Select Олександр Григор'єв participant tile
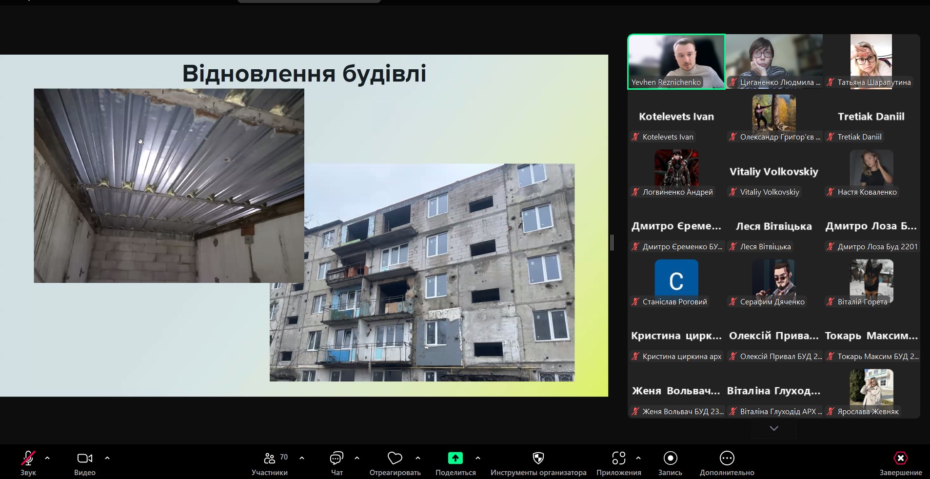This screenshot has width=930, height=479. click(774, 117)
